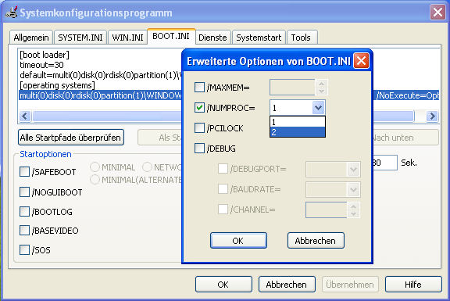The image size is (450, 301).
Task: Switch to the Allgemein tab
Action: (x=31, y=38)
